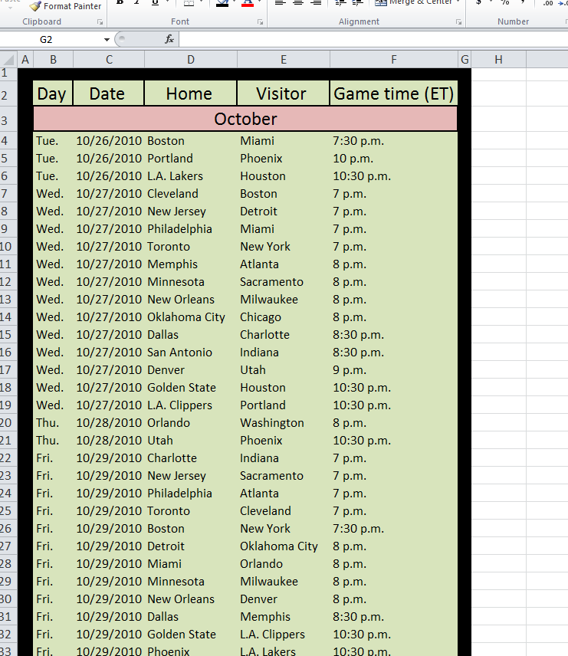The image size is (568, 656).
Task: Select row 7 header
Action: pos(8,193)
